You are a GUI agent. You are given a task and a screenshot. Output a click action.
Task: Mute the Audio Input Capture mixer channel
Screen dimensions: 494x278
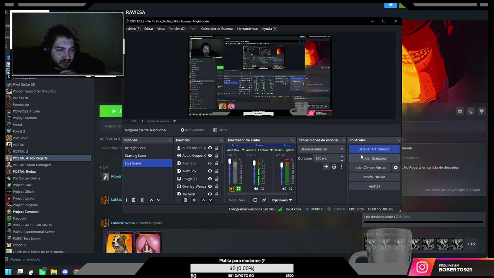256,189
